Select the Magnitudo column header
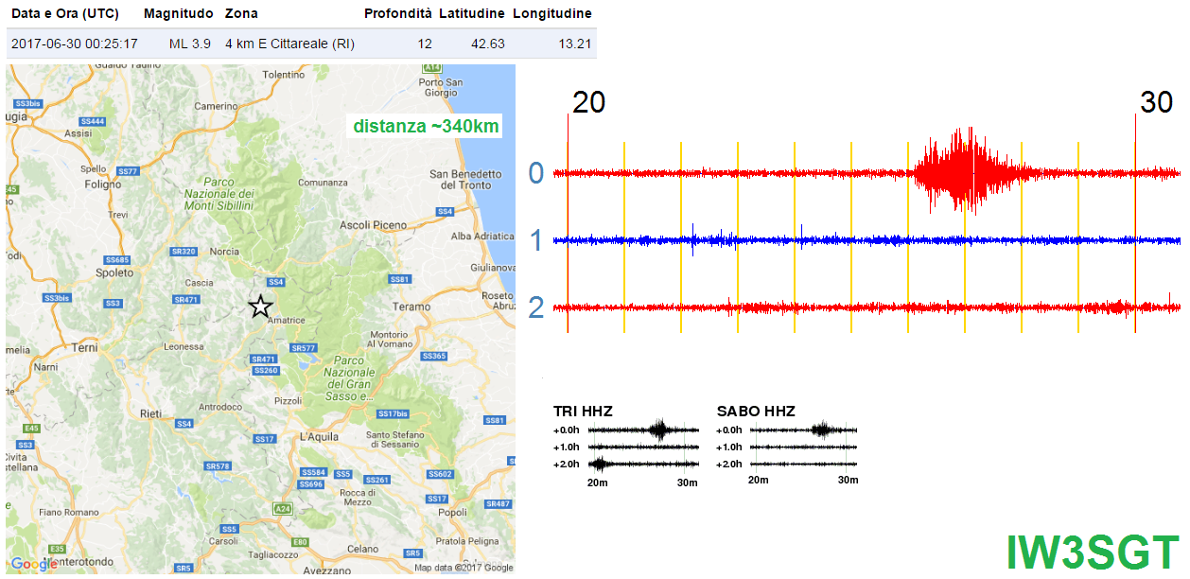Image resolution: width=1190 pixels, height=579 pixels. tap(179, 14)
